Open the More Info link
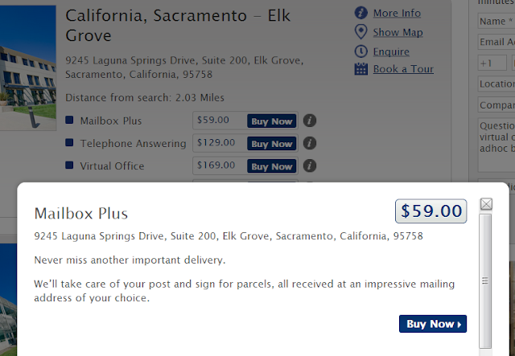The image size is (515, 356). coord(397,14)
